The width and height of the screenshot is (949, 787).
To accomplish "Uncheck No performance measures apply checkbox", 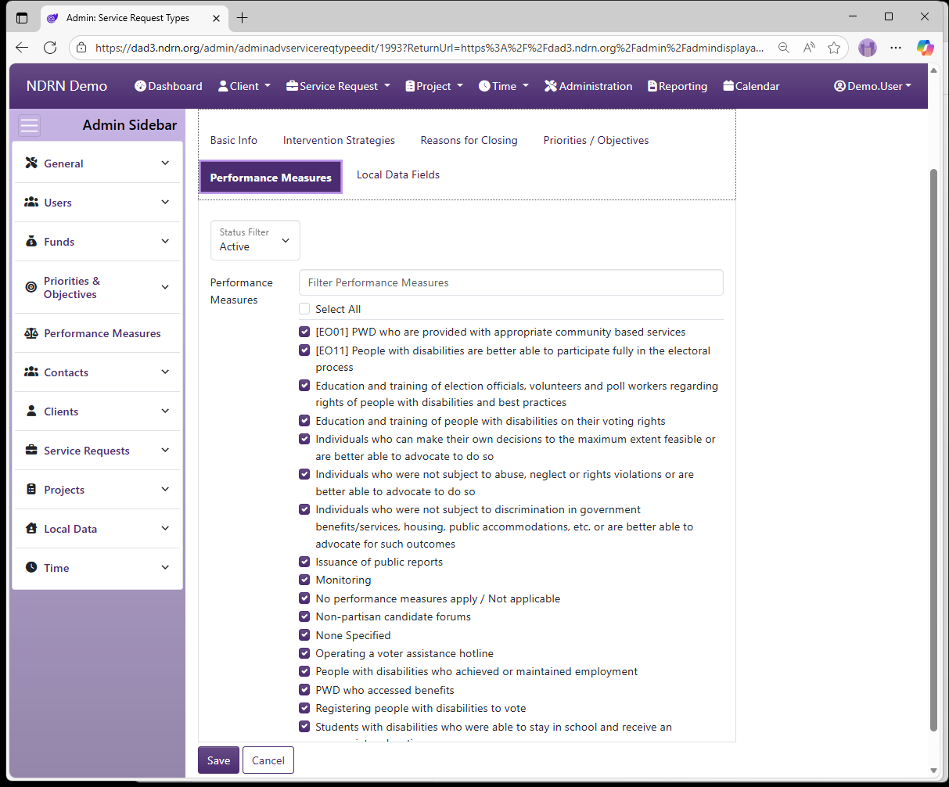I will pos(304,598).
